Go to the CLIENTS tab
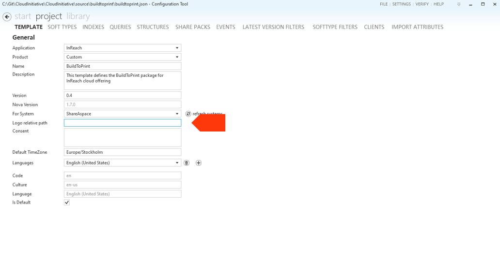The width and height of the screenshot is (500, 277). pos(374,27)
